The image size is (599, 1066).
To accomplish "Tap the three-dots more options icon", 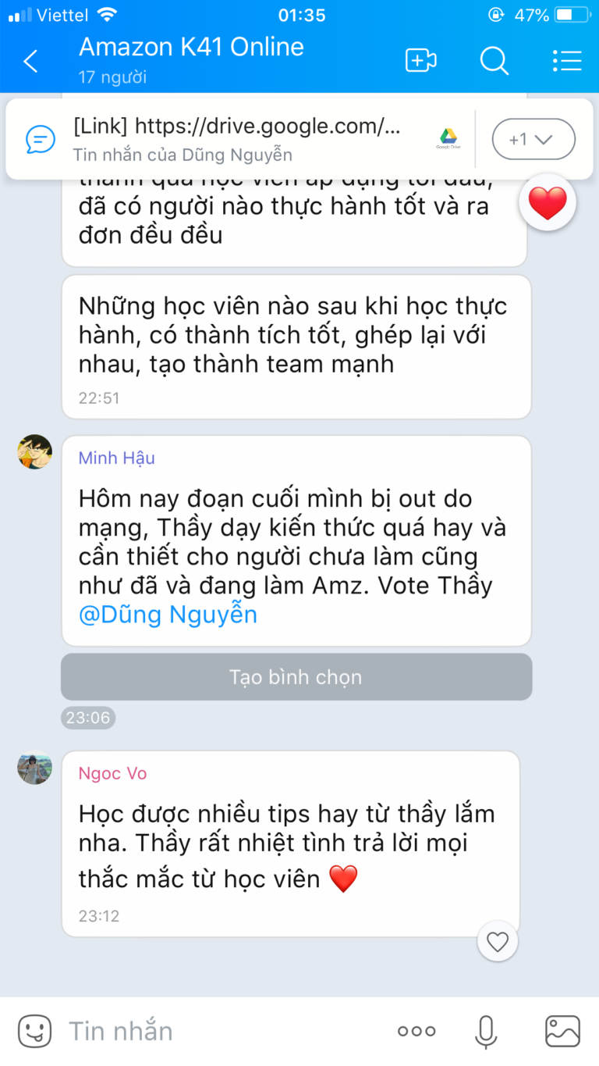I will [416, 1031].
